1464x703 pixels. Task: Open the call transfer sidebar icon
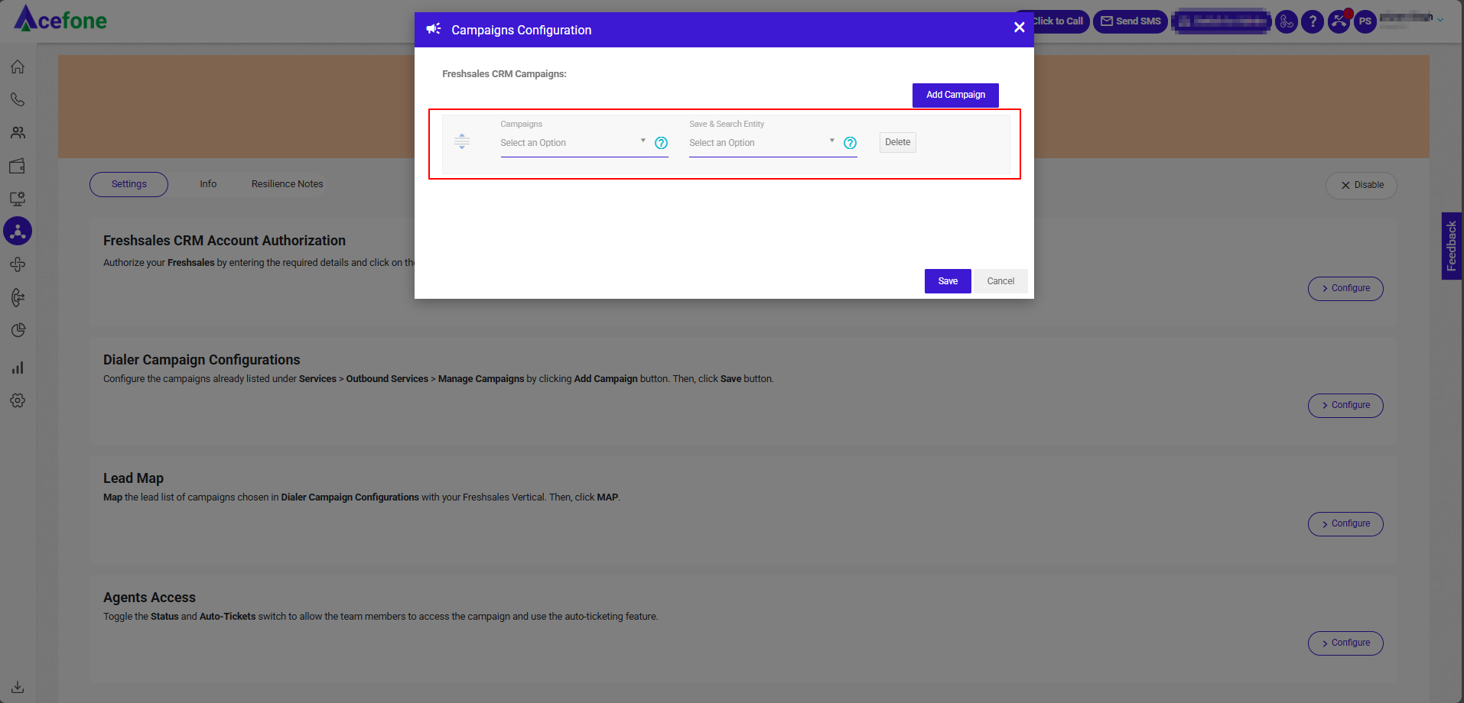tap(18, 297)
